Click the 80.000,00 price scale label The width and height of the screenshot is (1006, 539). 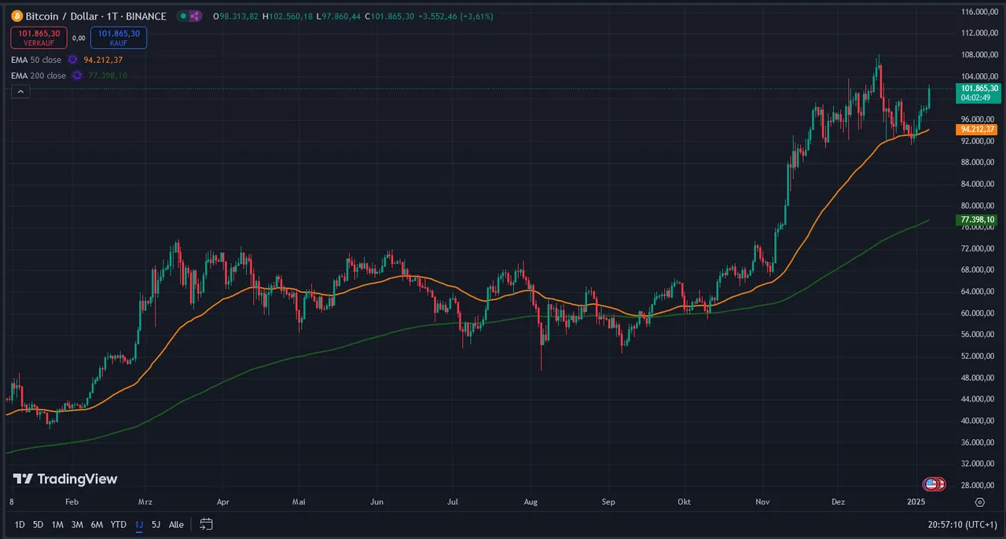click(x=978, y=205)
